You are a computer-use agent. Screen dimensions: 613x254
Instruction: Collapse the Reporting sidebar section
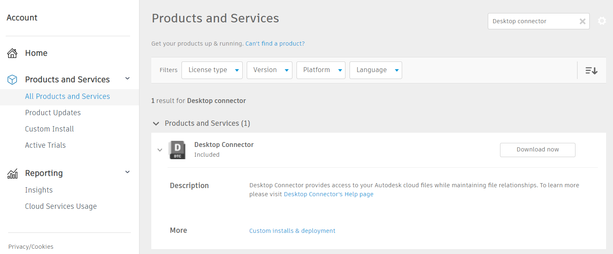coord(127,172)
